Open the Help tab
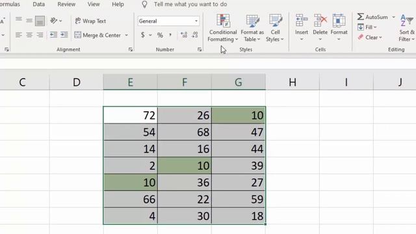Image resolution: width=416 pixels, height=234 pixels. pyautogui.click(x=118, y=5)
